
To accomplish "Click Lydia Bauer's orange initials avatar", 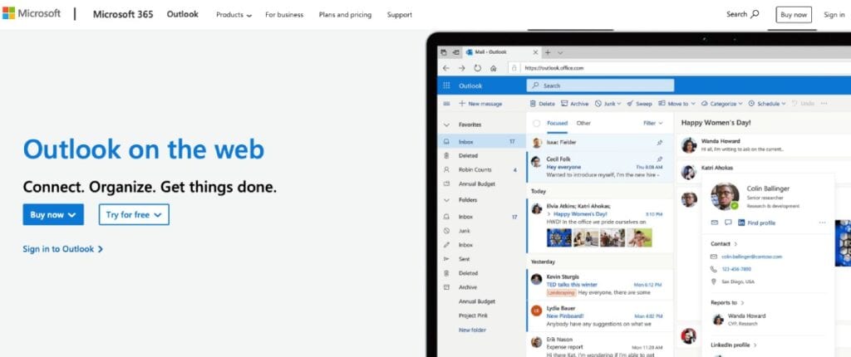I will click(x=536, y=311).
